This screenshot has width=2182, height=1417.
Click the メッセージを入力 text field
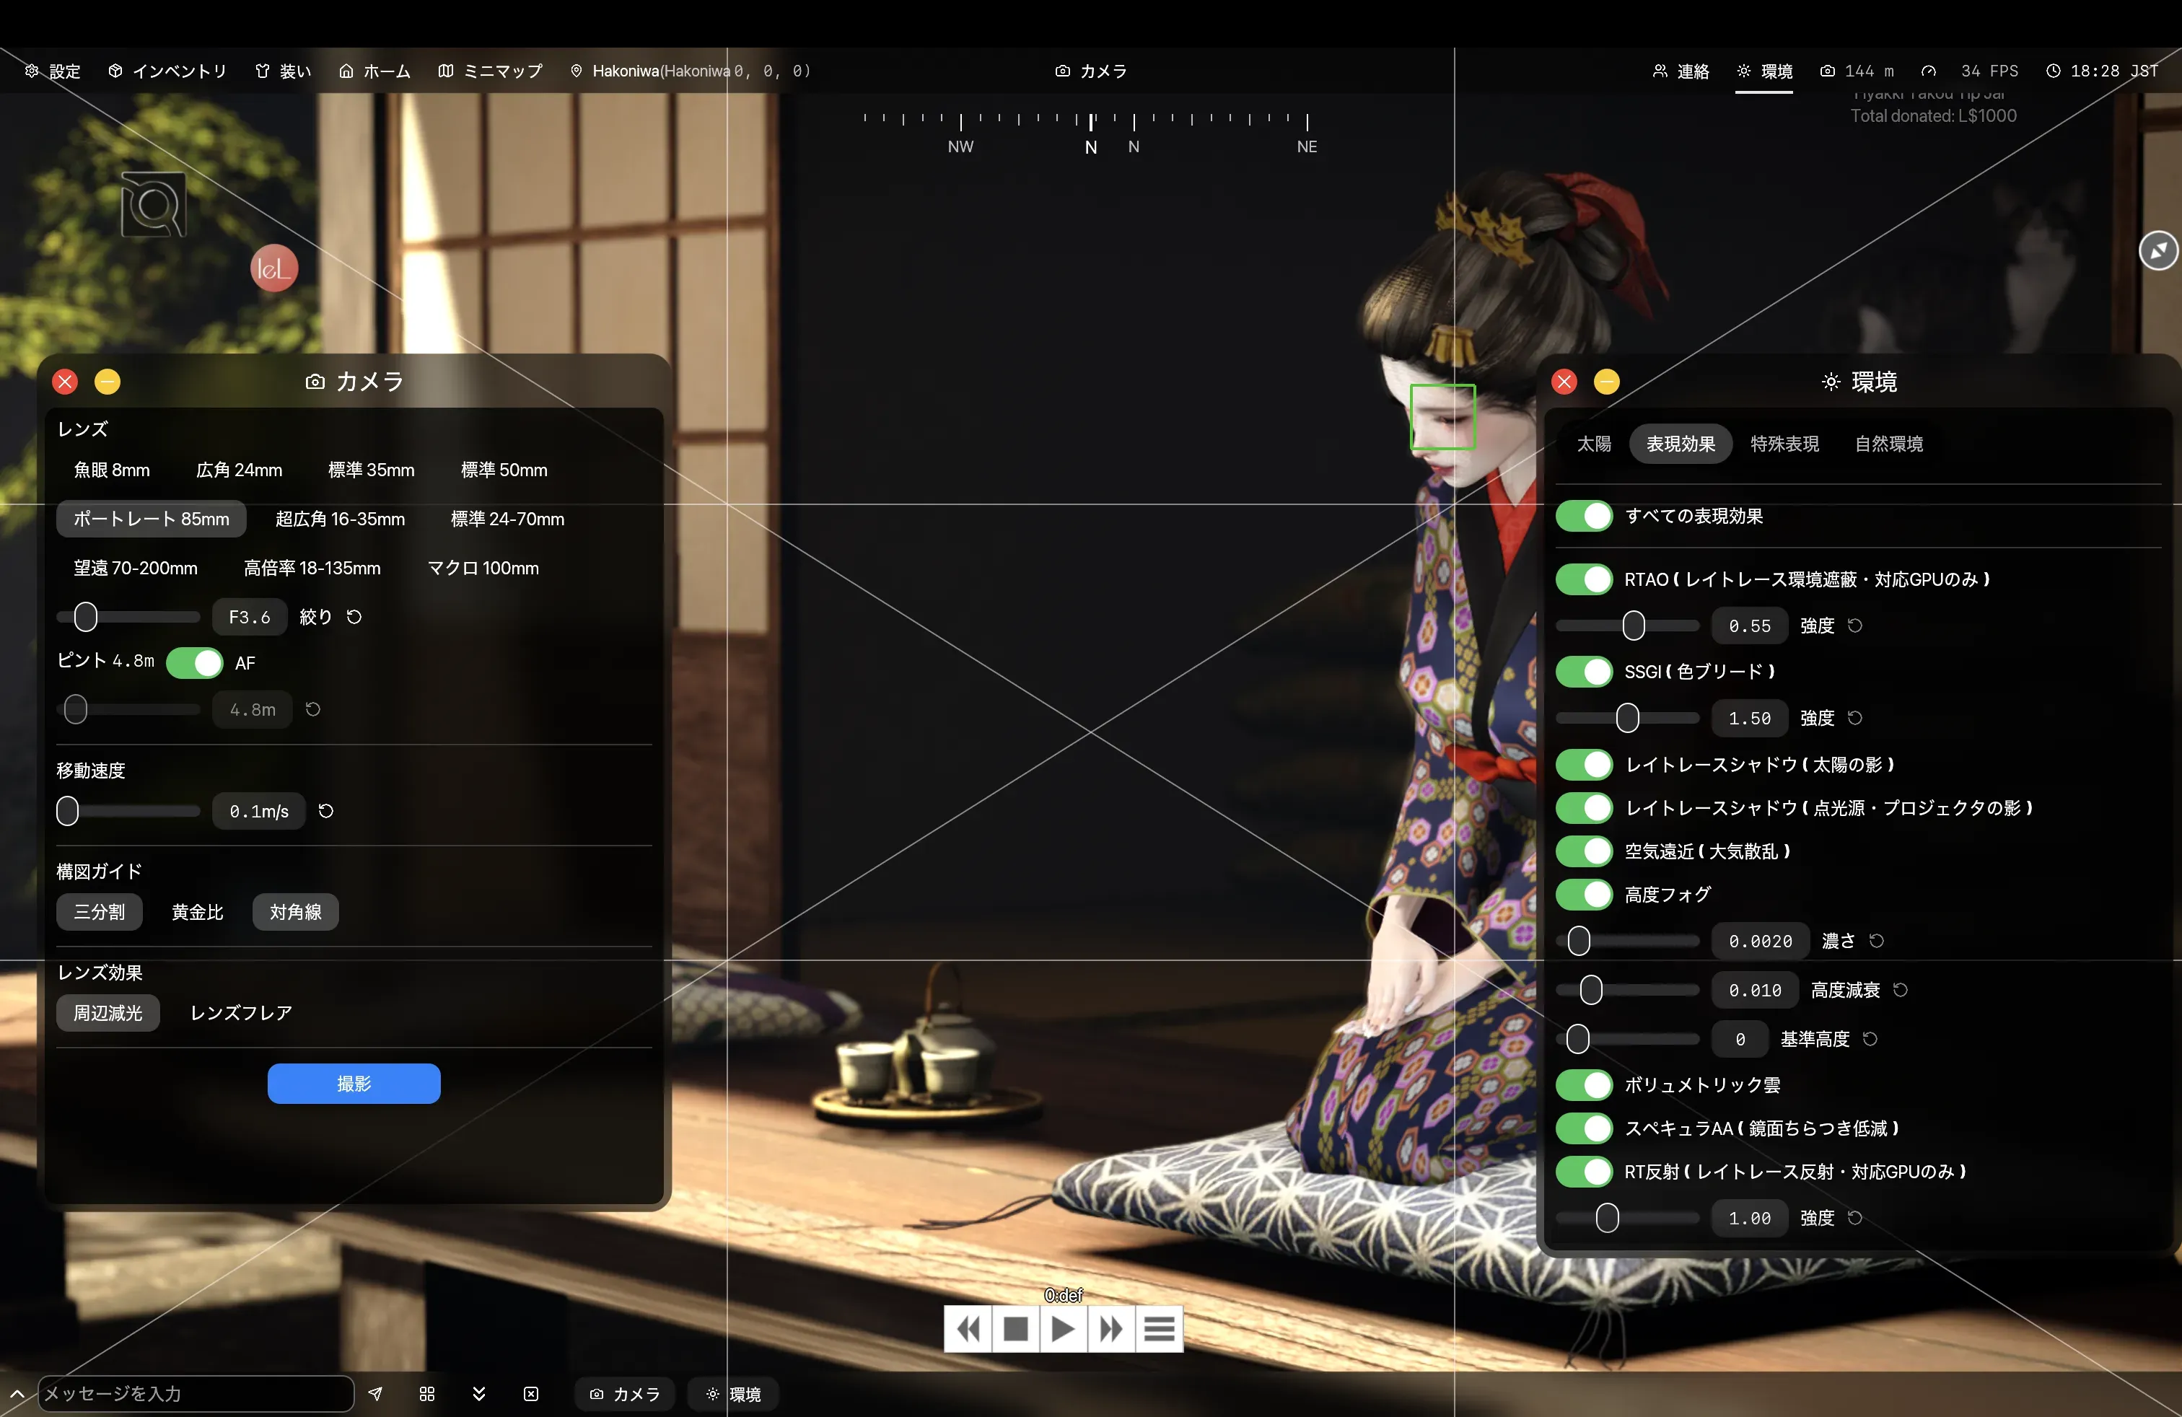pos(196,1393)
